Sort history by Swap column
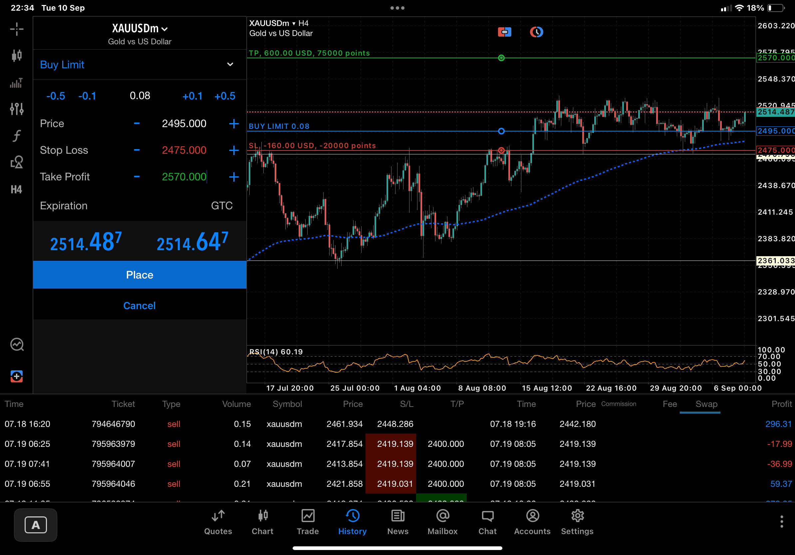 click(706, 404)
